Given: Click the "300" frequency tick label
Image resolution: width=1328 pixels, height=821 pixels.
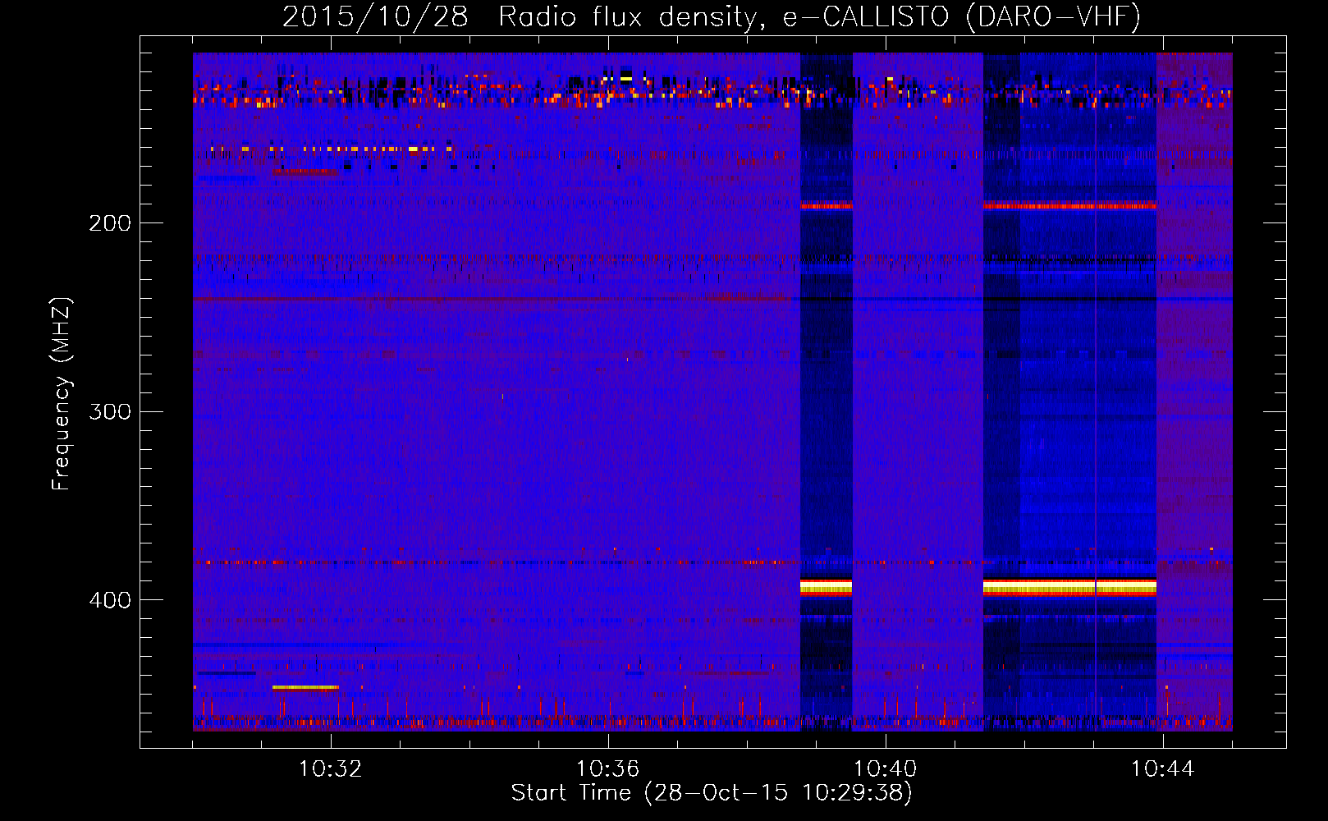Looking at the screenshot, I should [x=110, y=411].
